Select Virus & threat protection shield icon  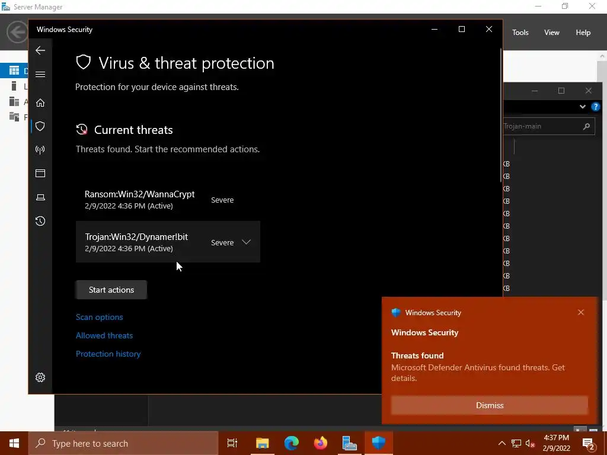[x=40, y=126]
